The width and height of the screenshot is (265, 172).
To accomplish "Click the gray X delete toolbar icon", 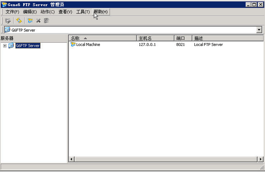I will click(39, 21).
